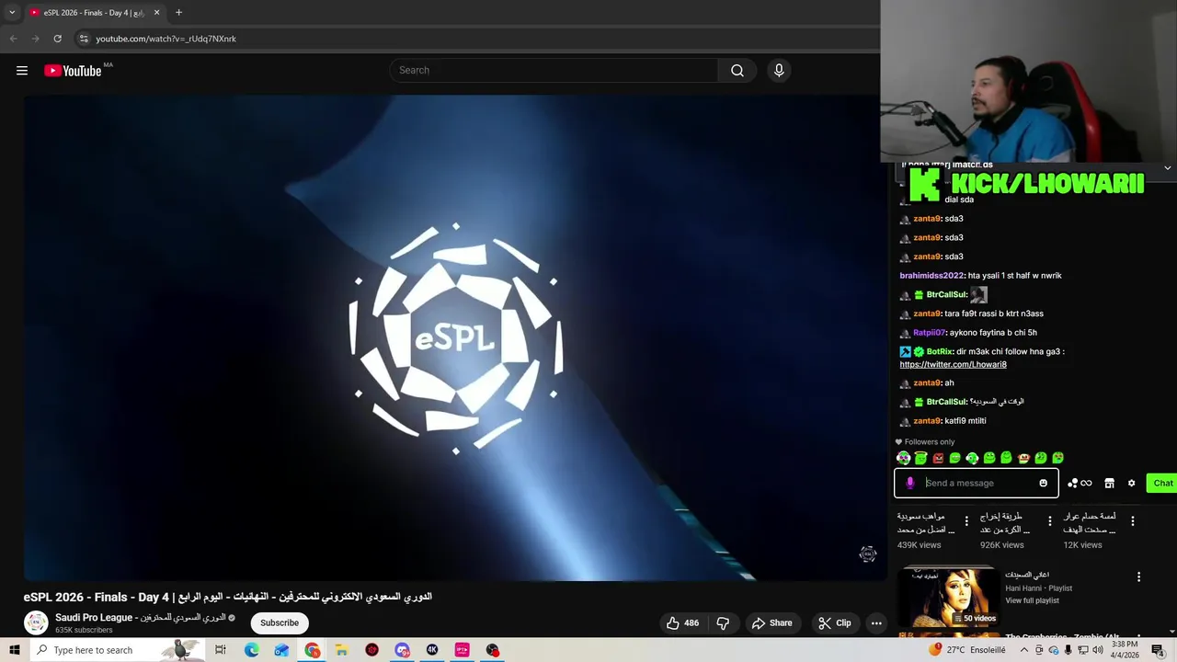Subscribe to Saudi Pro League channel

click(x=280, y=622)
